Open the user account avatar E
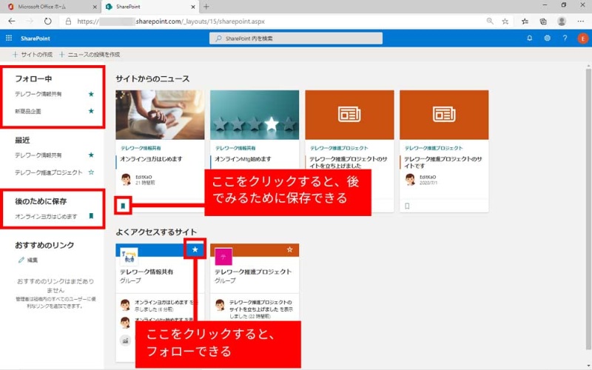 click(582, 38)
